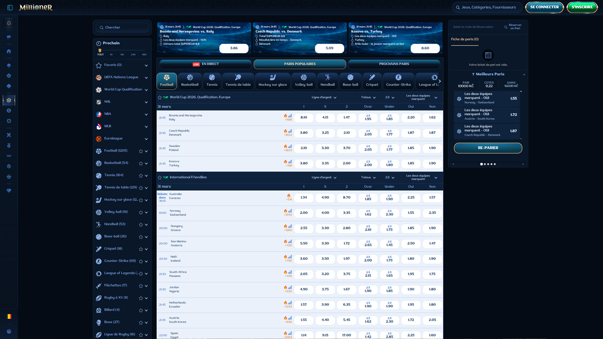Click the Spain flag language selector
This screenshot has width=603, height=339.
pyautogui.click(x=9, y=316)
